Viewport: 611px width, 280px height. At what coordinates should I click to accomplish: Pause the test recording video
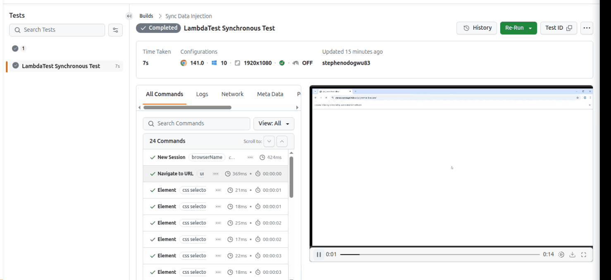[318, 254]
